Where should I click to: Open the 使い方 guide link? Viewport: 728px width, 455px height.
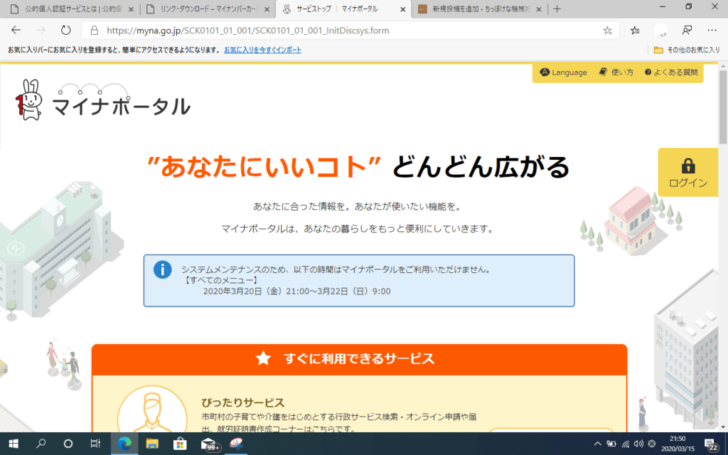tap(616, 73)
